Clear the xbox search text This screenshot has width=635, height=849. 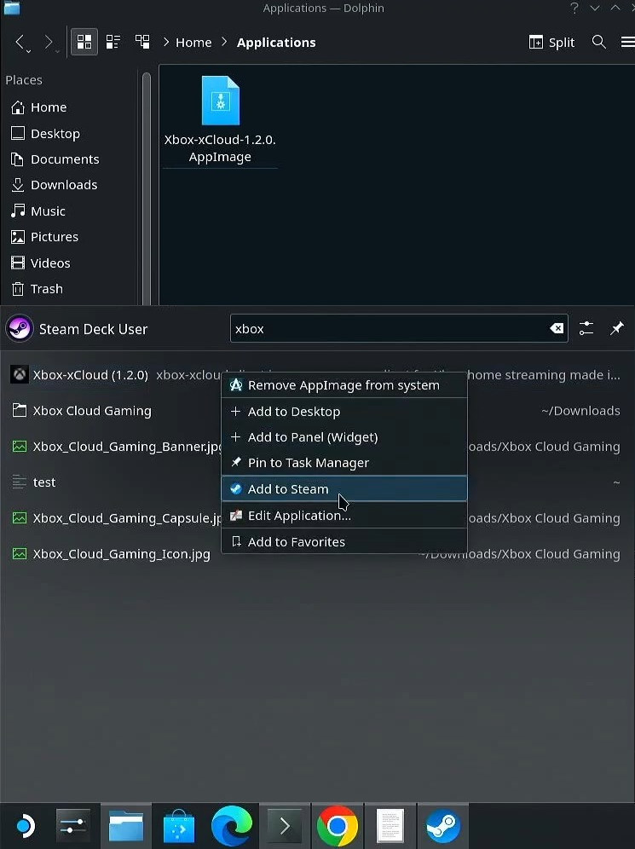(557, 328)
